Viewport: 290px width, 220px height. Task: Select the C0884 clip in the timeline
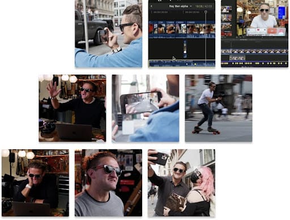pos(171,28)
